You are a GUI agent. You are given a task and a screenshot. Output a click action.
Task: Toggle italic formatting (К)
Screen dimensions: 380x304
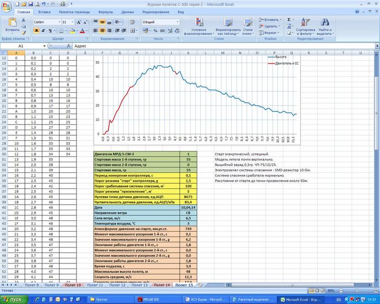coord(44,31)
